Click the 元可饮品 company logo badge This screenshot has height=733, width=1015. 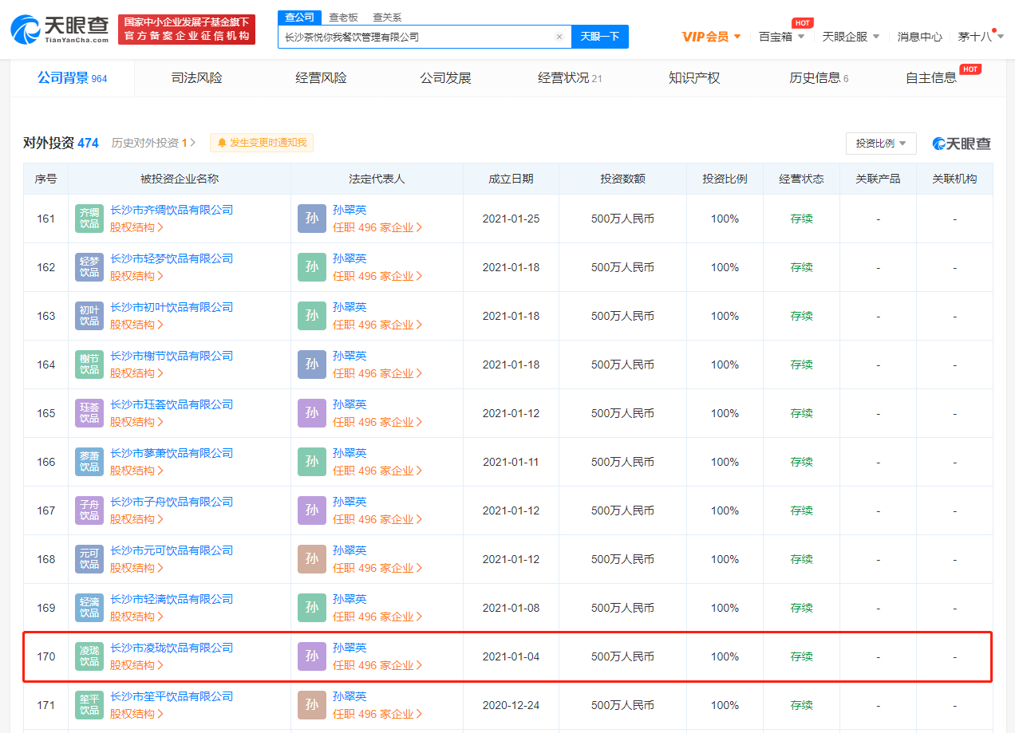(89, 559)
